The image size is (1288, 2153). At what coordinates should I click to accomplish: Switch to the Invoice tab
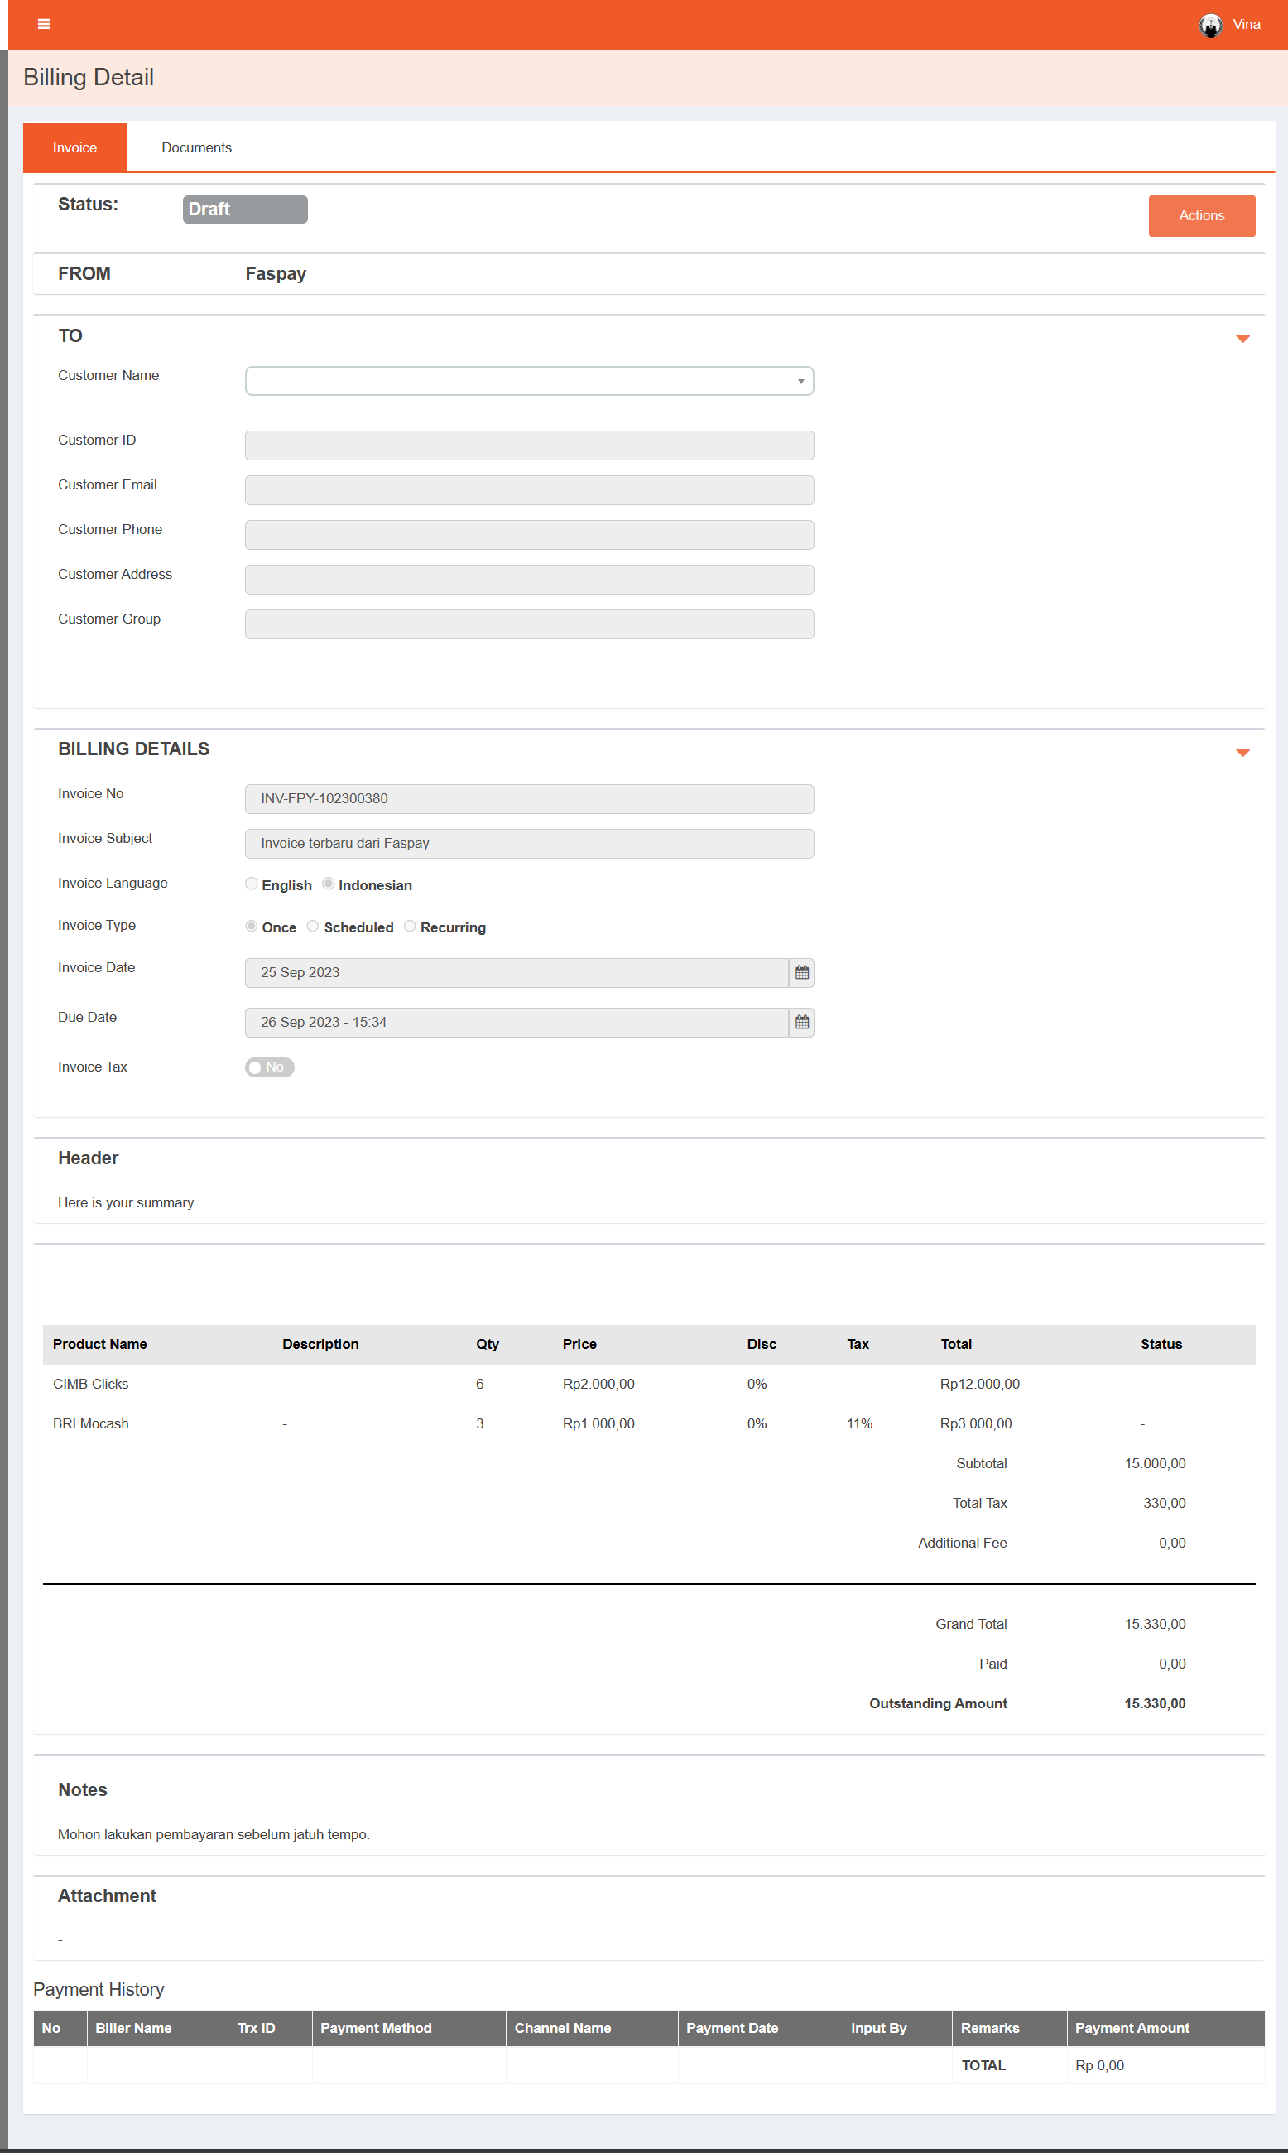tap(74, 147)
